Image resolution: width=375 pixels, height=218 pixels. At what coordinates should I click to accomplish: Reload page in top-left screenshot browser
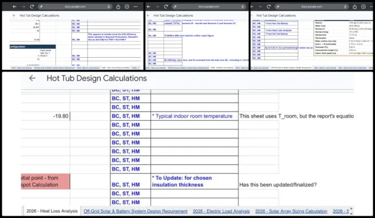(x=32, y=7)
